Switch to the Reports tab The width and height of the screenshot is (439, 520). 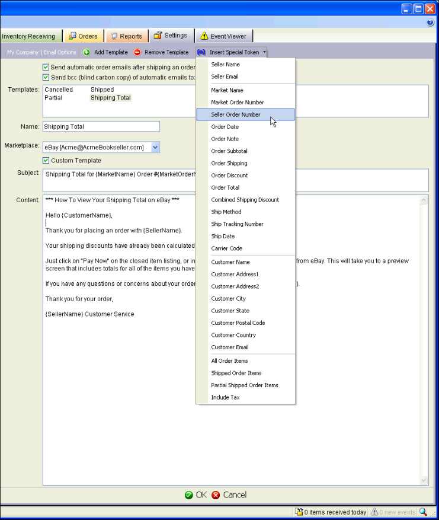[127, 36]
